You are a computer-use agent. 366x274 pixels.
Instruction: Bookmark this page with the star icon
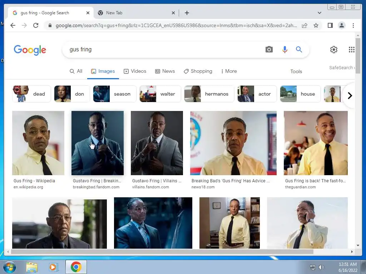click(x=316, y=25)
